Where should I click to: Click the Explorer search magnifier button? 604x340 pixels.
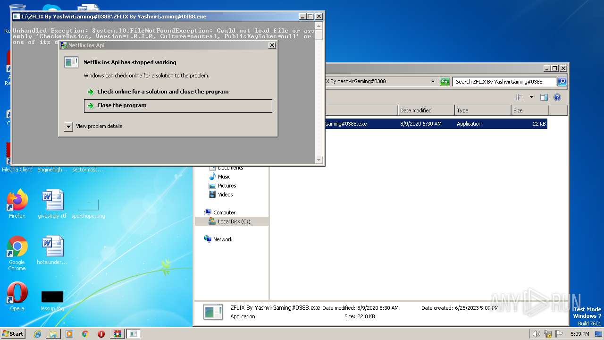(562, 81)
